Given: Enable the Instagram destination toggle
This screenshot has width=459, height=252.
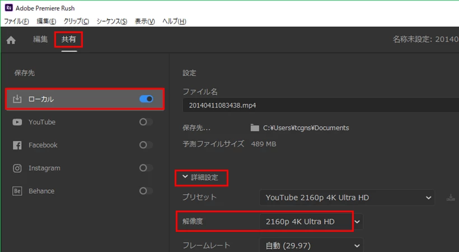Looking at the screenshot, I should click(x=146, y=168).
